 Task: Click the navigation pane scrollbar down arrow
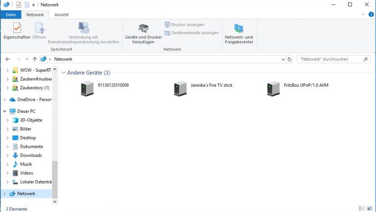(x=55, y=201)
